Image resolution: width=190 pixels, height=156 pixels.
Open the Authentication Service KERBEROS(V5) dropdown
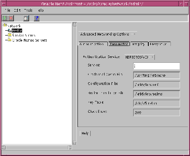pos(139,57)
